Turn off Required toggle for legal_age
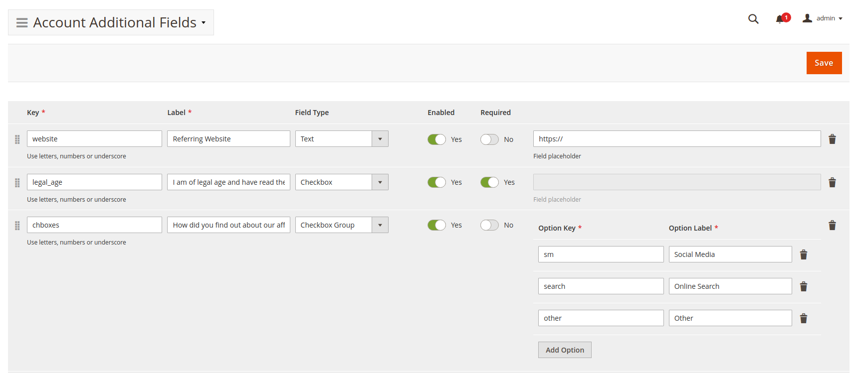This screenshot has width=855, height=373. 489,182
